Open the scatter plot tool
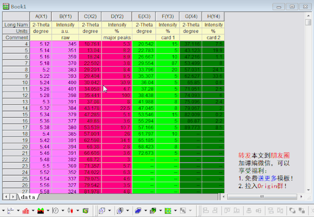 pos(10,211)
